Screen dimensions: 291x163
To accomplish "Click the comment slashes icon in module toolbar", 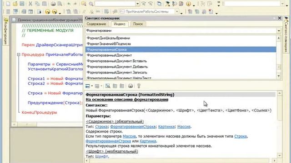I will [84, 11].
